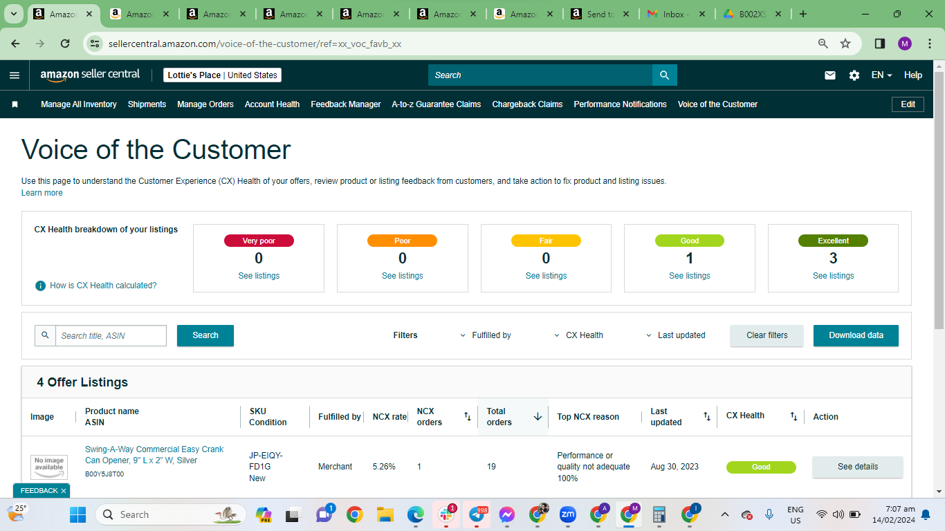Reload the page with the browser refresh icon
The height and width of the screenshot is (531, 945).
(x=65, y=44)
